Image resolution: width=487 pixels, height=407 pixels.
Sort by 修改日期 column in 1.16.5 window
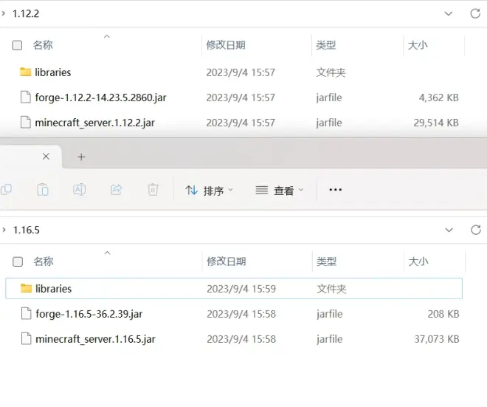tap(227, 261)
